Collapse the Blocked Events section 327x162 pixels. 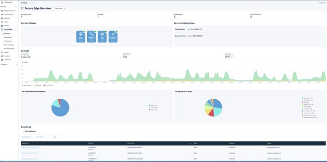(x=23, y=131)
